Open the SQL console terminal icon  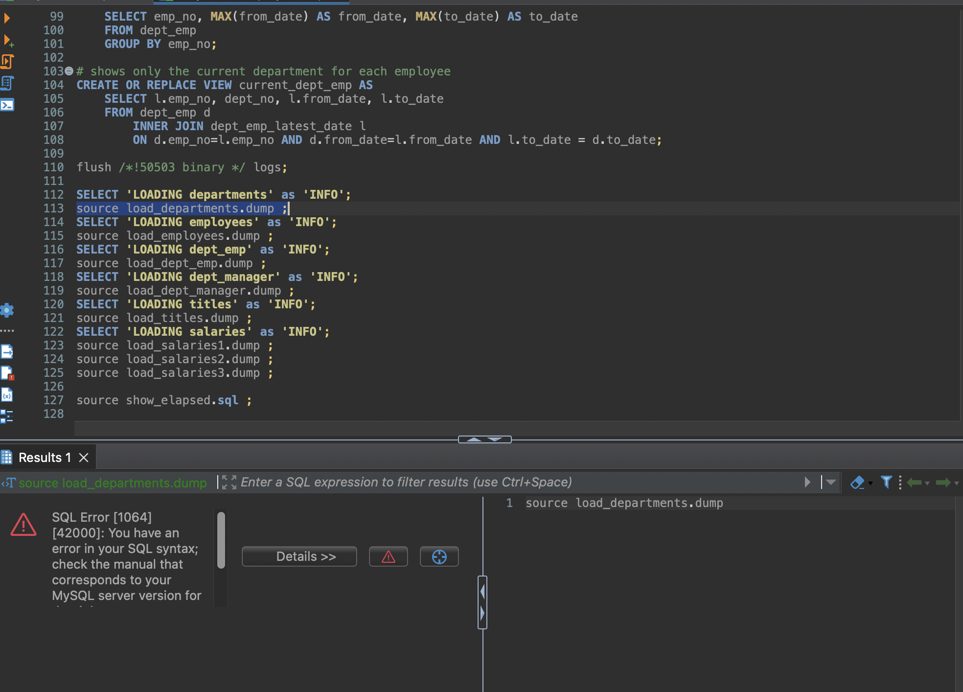(7, 105)
